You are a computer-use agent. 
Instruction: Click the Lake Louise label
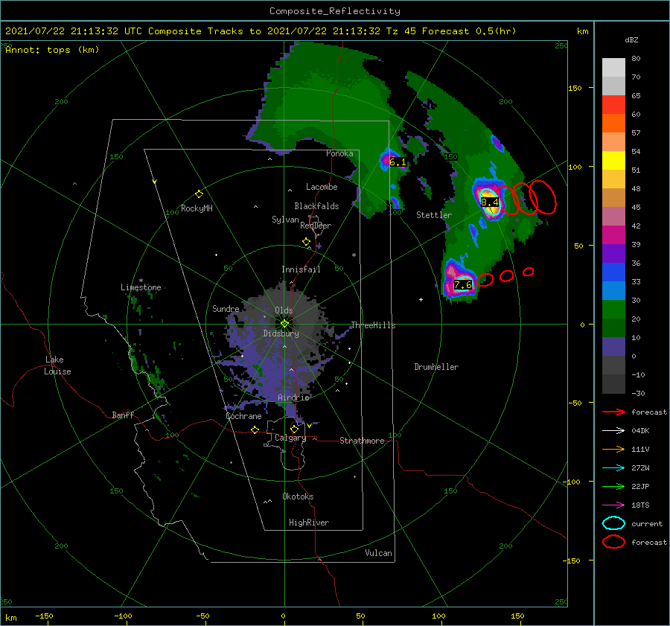point(57,365)
